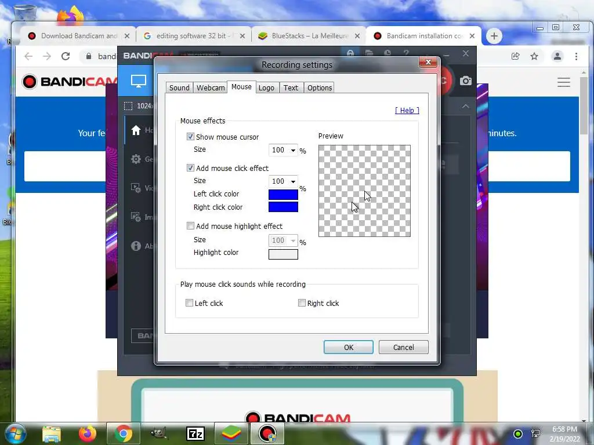Switch to Sound tab
594x445 pixels.
[x=179, y=88]
